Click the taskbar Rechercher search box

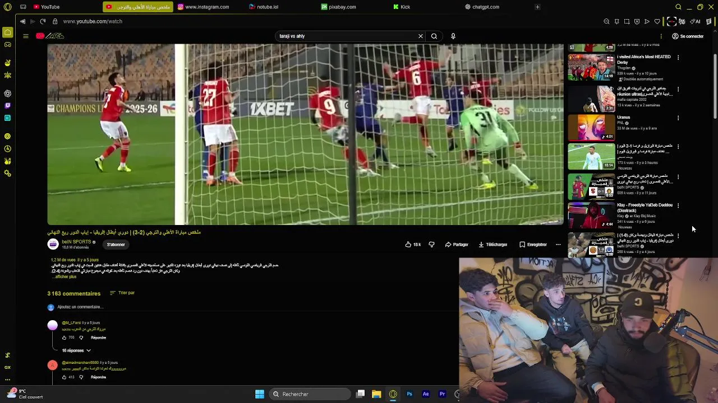[309, 394]
